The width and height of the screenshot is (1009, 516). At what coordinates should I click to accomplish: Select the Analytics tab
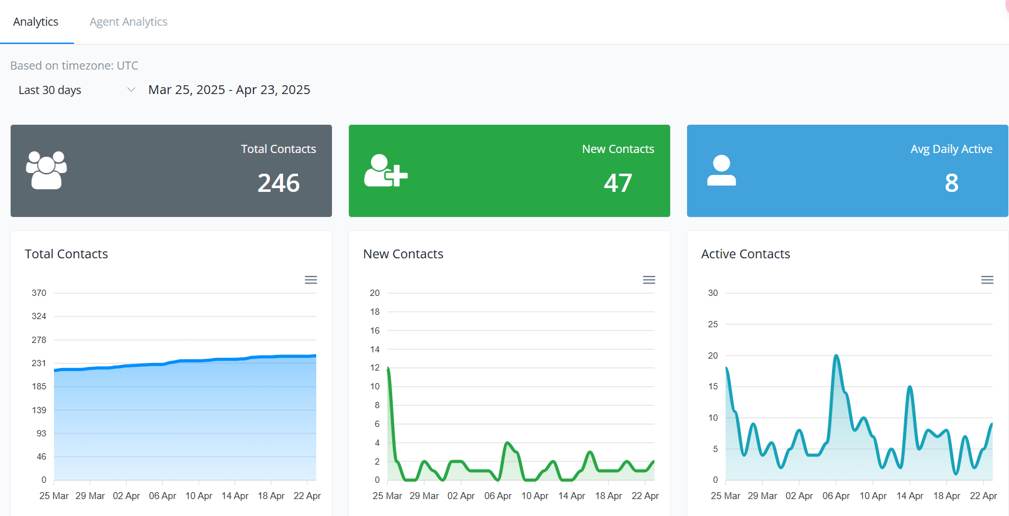pyautogui.click(x=36, y=22)
